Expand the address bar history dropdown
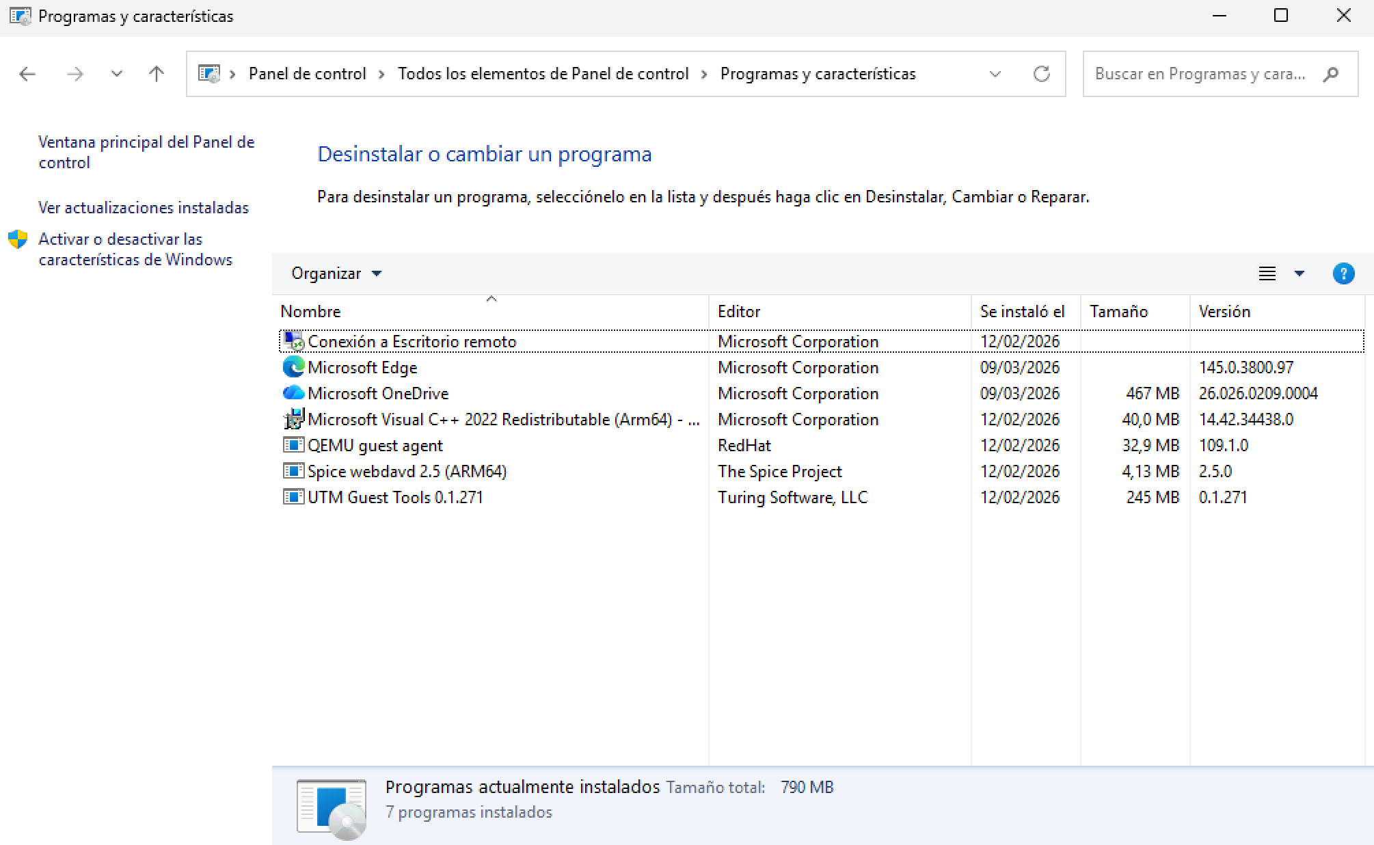 tap(995, 74)
